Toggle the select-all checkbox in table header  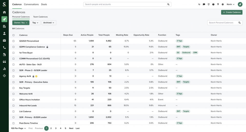14,35
